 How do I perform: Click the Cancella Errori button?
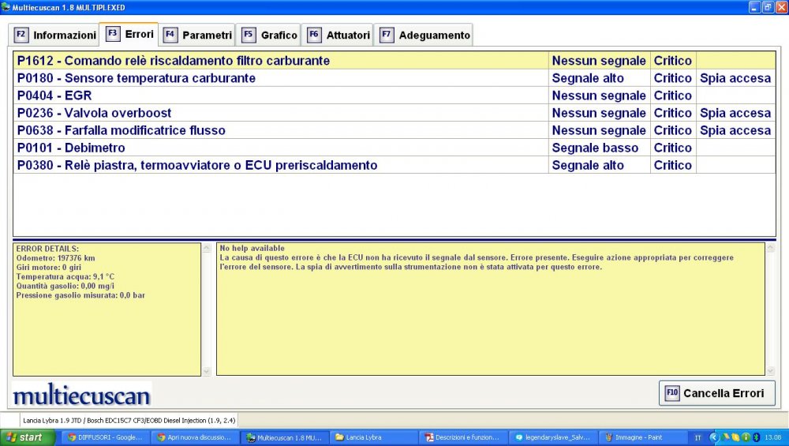pyautogui.click(x=716, y=393)
